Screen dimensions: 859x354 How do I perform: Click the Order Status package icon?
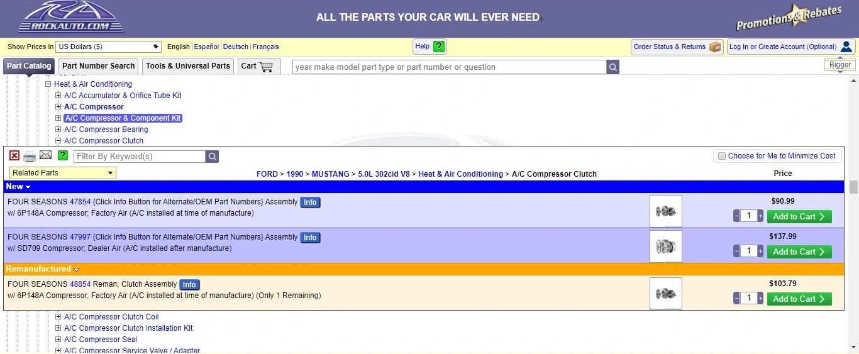[714, 47]
